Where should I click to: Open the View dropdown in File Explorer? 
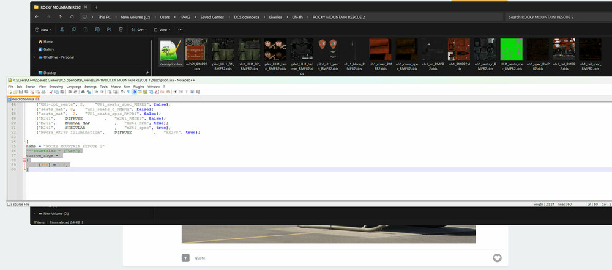162,29
